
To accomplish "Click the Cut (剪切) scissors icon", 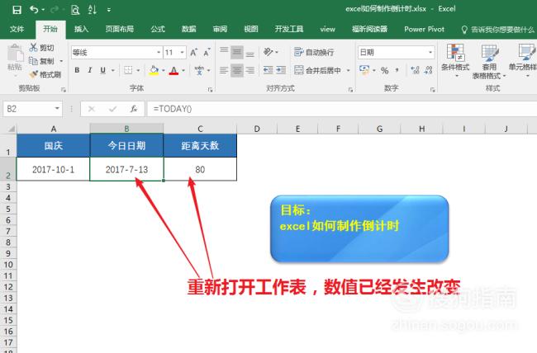I will [33, 48].
